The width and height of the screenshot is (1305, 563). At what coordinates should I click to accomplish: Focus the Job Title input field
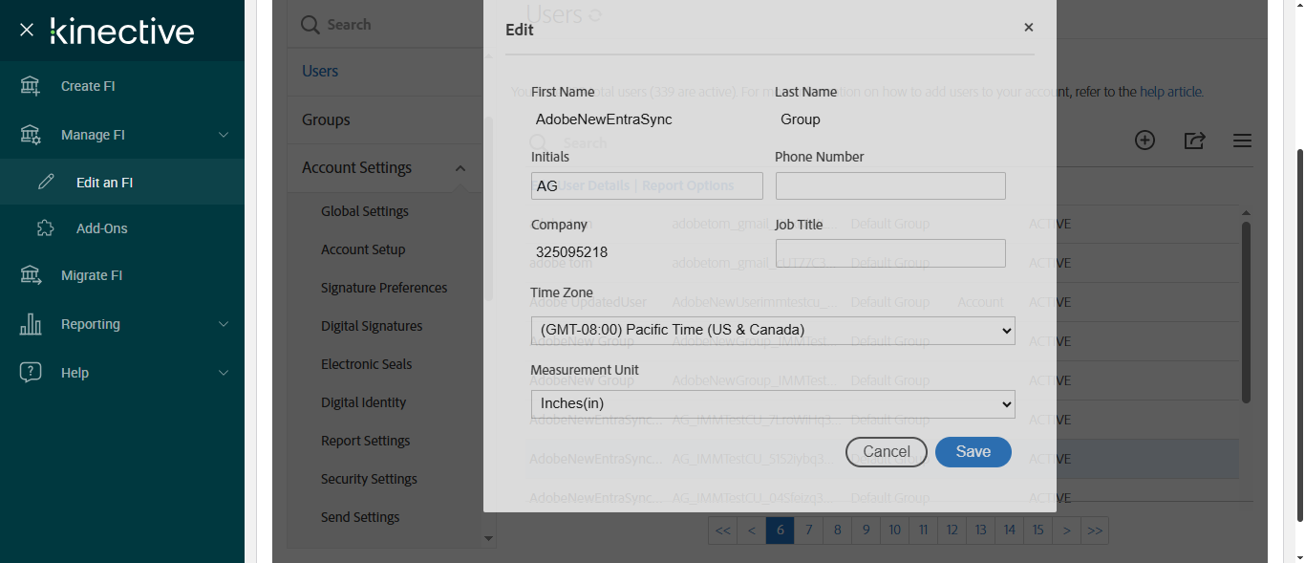[x=890, y=253]
